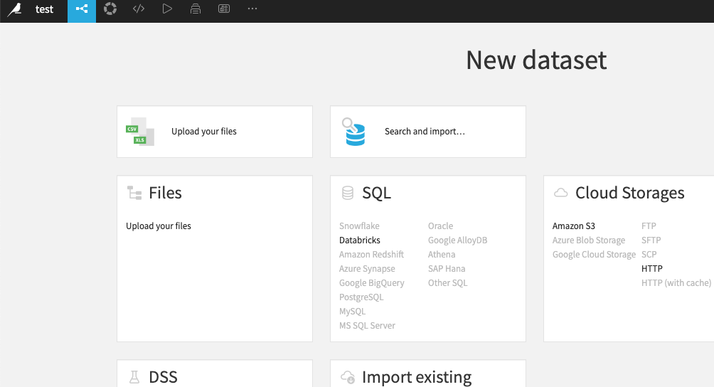714x387 pixels.
Task: Click the Dataiku bird logo
Action: 14,10
